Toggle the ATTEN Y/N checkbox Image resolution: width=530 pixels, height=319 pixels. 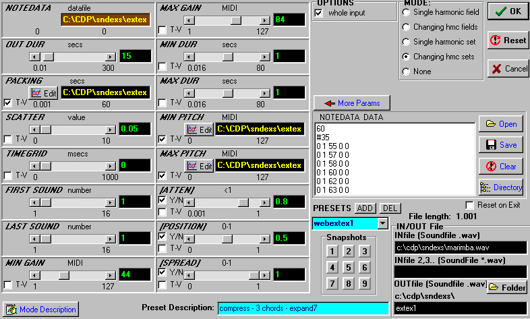coord(163,200)
